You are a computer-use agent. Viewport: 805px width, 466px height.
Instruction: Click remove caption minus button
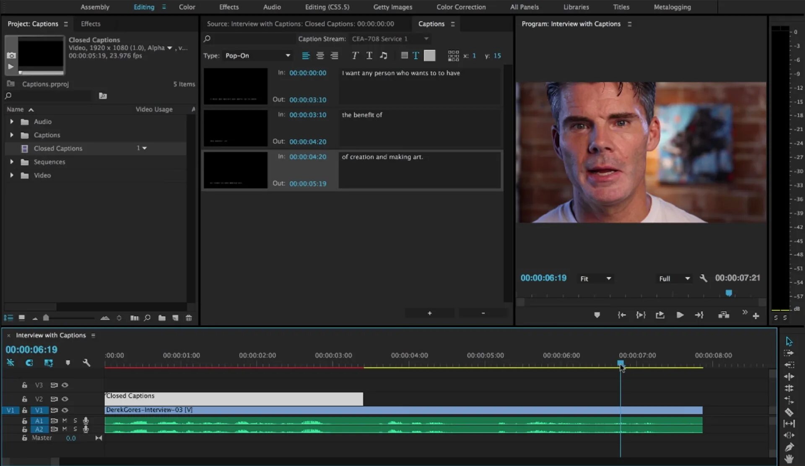[483, 313]
